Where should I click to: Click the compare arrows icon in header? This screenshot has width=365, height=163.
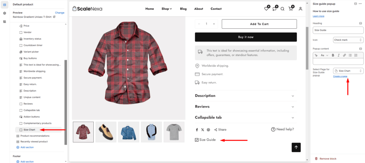point(274,9)
